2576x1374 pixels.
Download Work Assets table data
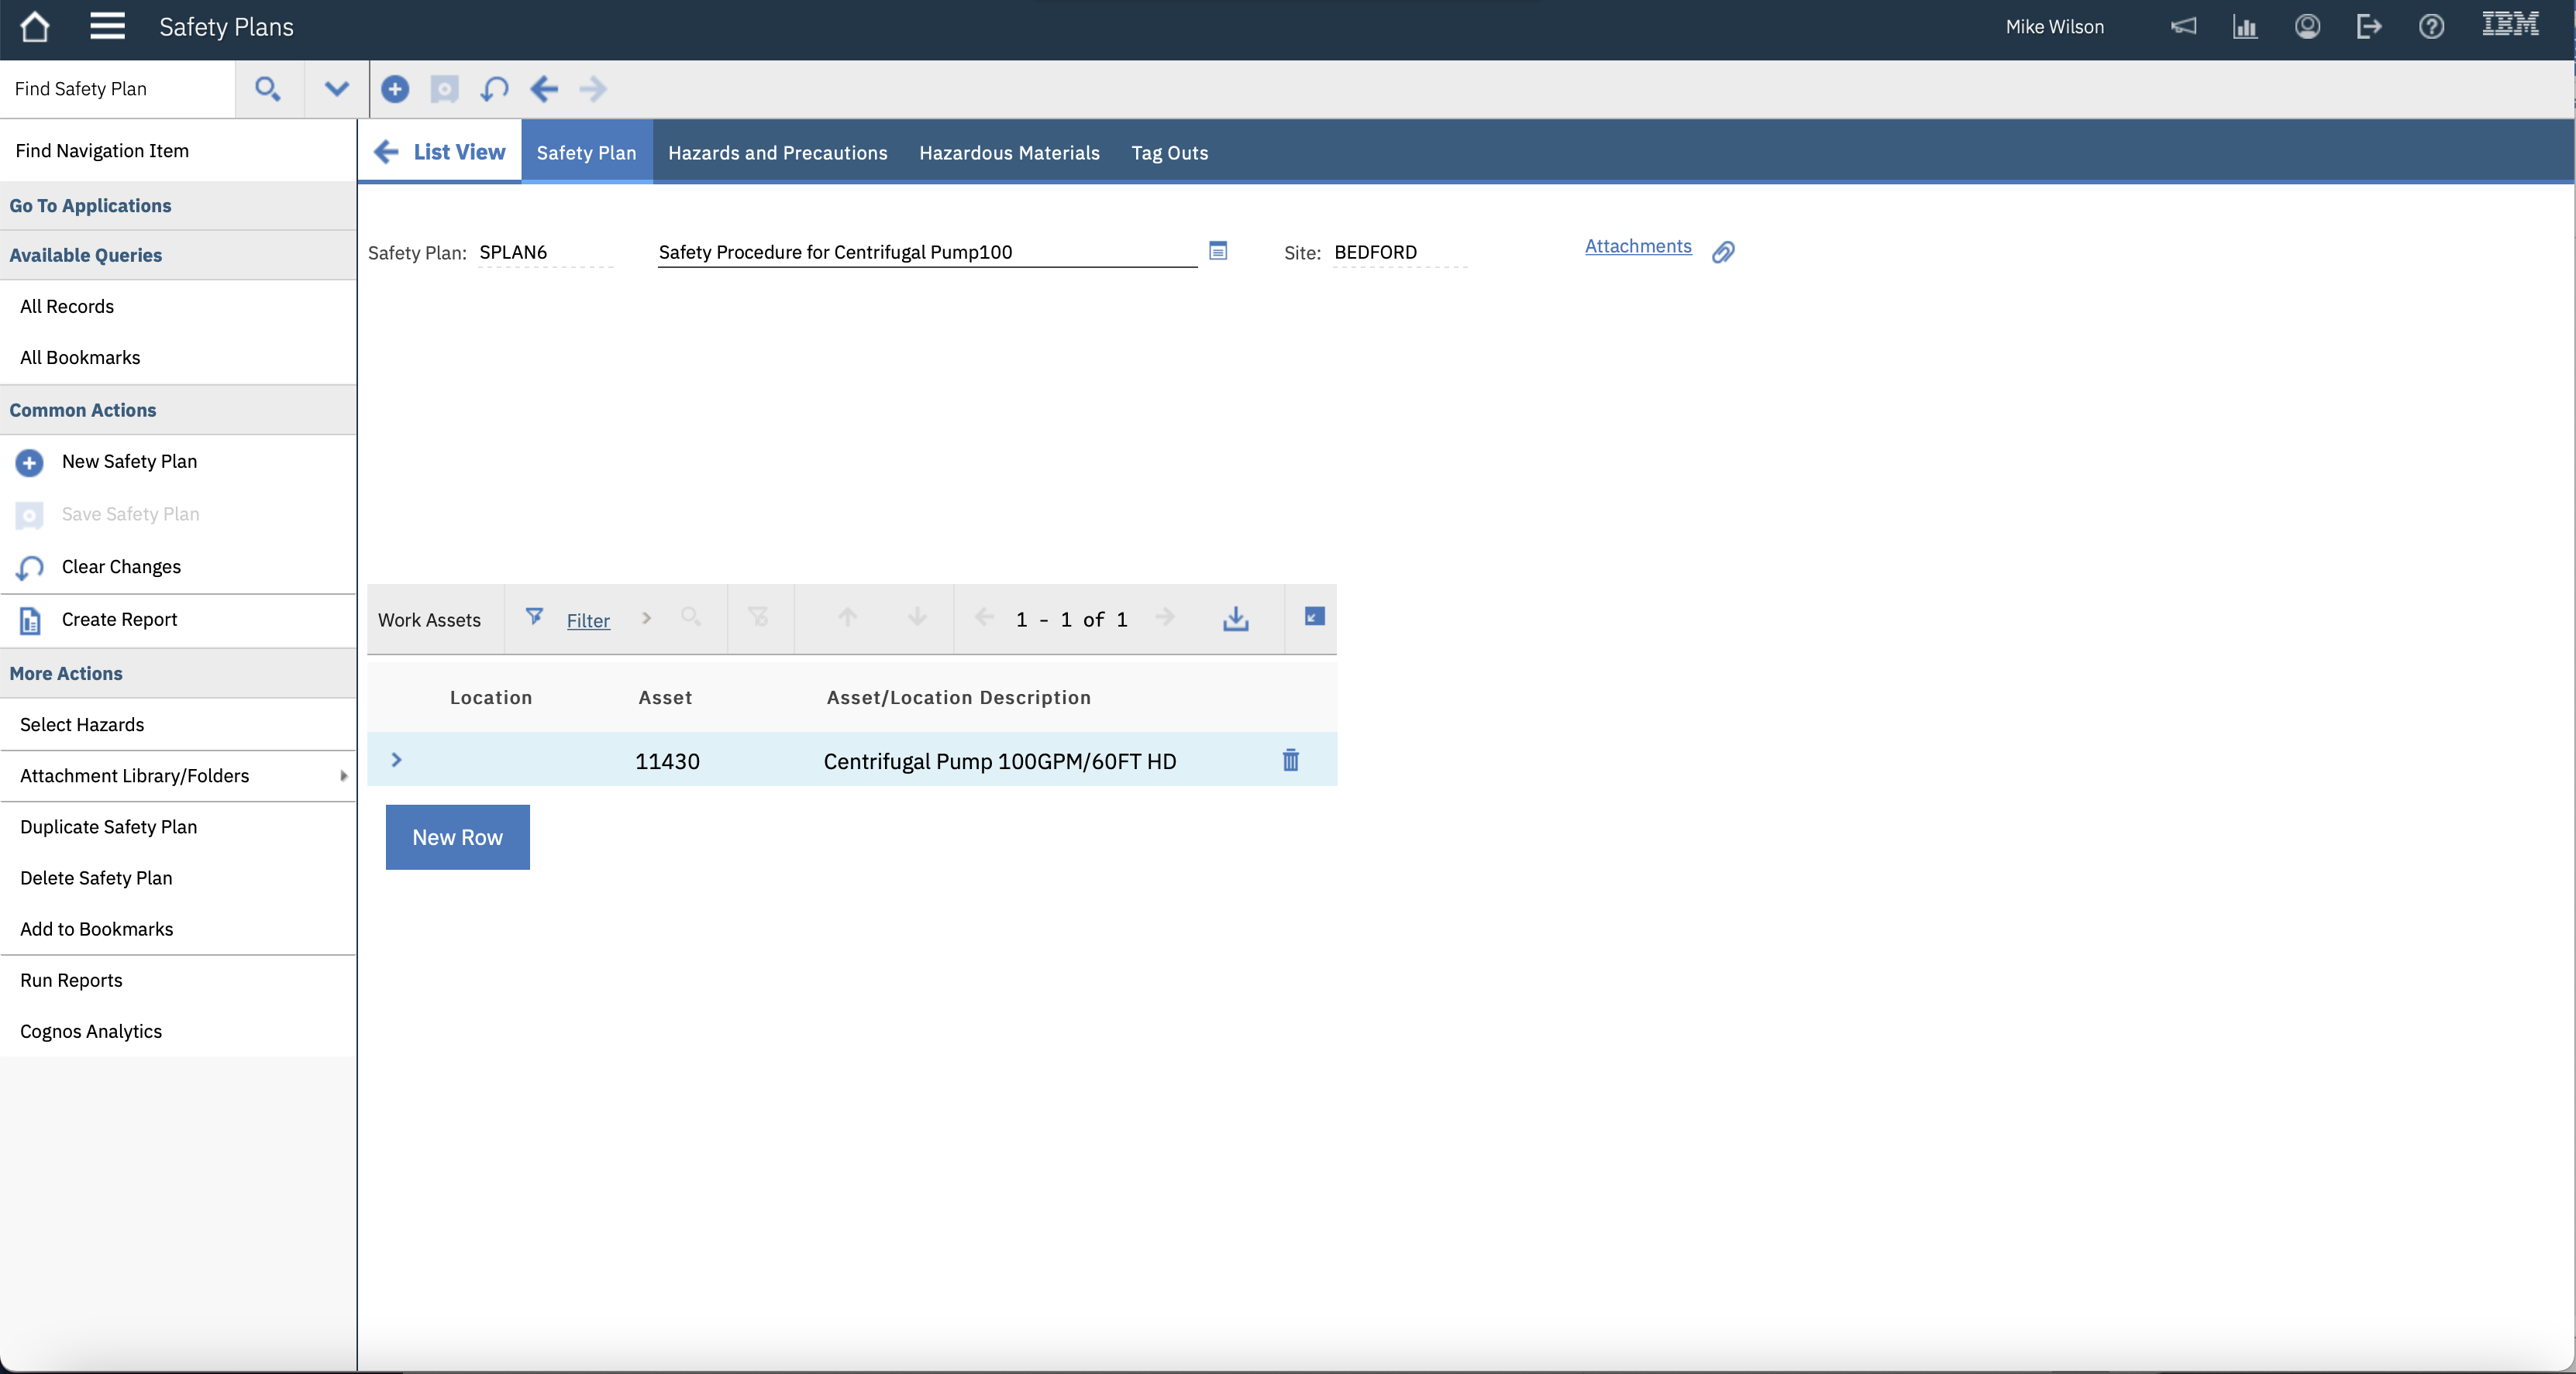click(x=1235, y=619)
